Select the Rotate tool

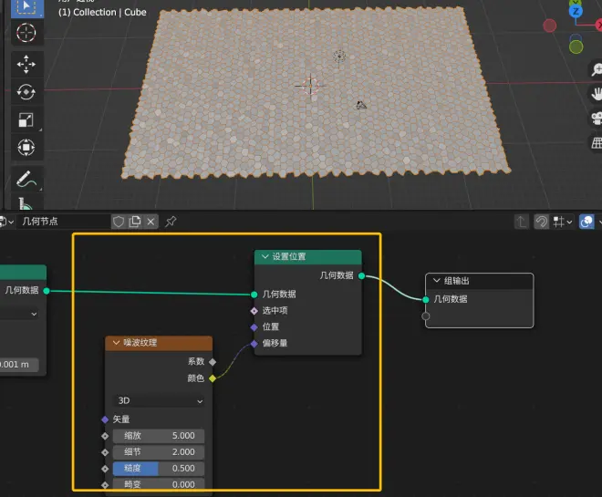(26, 91)
